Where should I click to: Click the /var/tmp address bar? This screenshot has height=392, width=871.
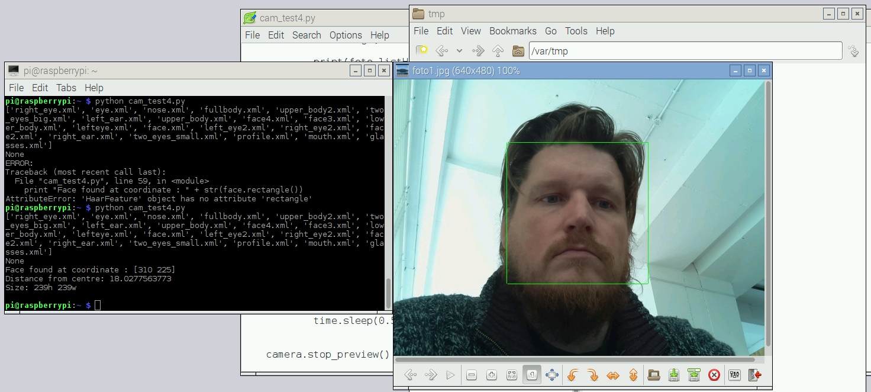tap(685, 51)
